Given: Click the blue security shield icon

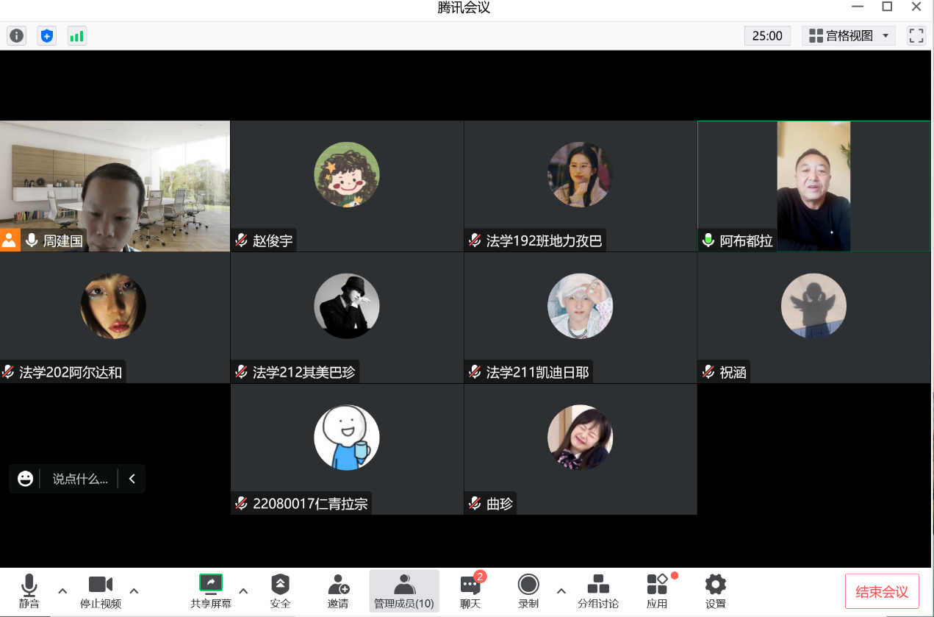Looking at the screenshot, I should tap(47, 35).
